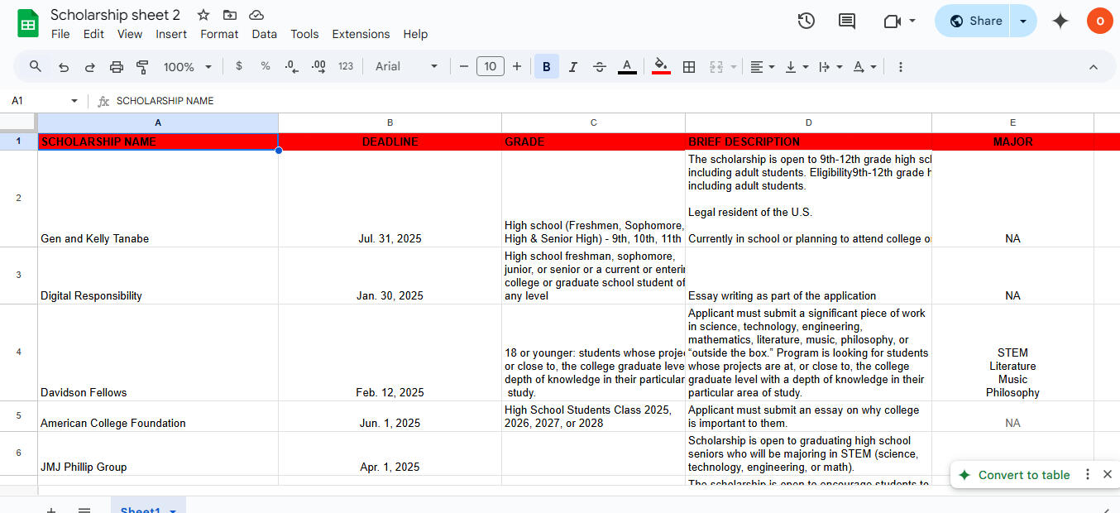Open the Format menu
The height and width of the screenshot is (513, 1120).
[x=219, y=34]
